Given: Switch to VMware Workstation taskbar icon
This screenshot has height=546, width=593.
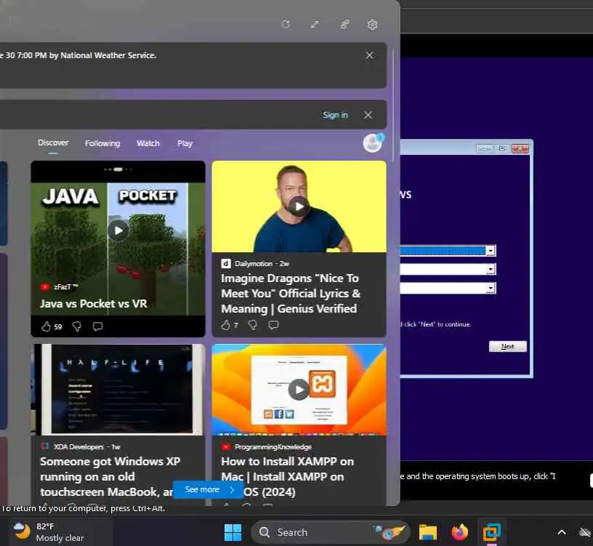Looking at the screenshot, I should click(x=492, y=532).
